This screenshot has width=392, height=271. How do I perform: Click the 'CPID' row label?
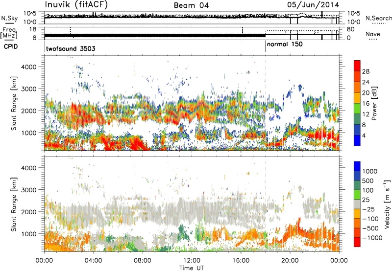coord(11,46)
